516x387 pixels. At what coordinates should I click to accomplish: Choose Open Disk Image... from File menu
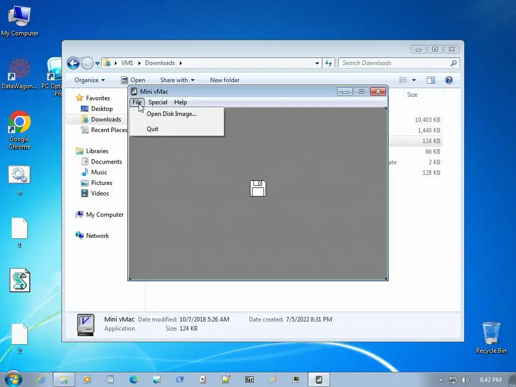click(x=177, y=114)
